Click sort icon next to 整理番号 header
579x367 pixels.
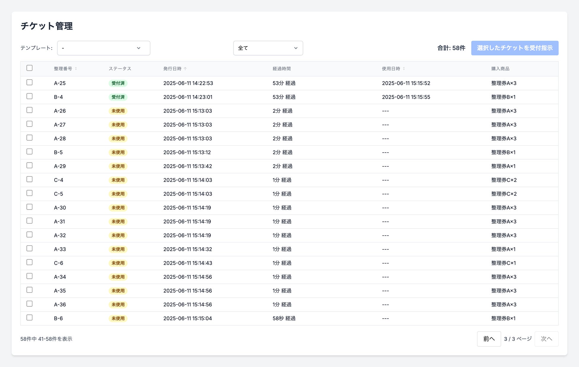click(76, 69)
